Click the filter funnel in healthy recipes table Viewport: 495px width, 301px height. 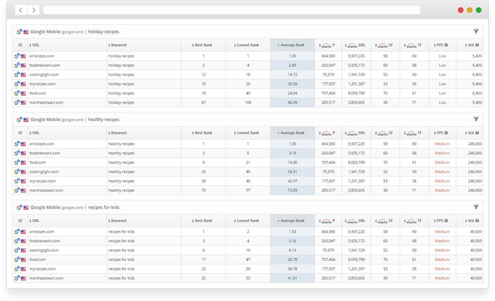[476, 119]
